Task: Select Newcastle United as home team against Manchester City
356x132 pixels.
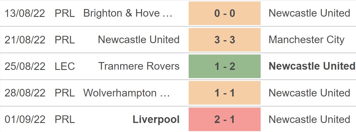Action: (139, 40)
